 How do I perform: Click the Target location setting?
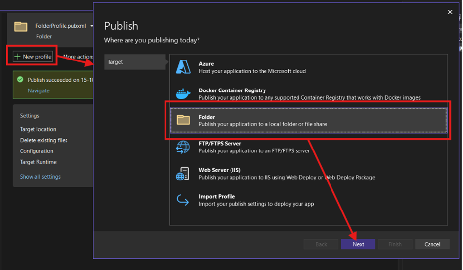pyautogui.click(x=38, y=129)
